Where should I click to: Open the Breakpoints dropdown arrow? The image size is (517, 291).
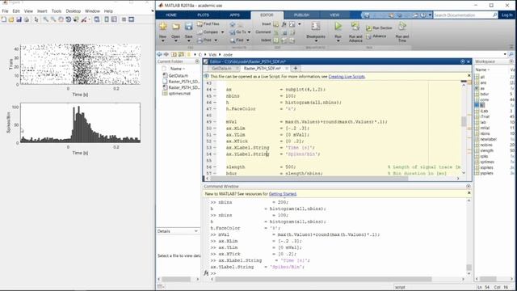[x=316, y=41]
